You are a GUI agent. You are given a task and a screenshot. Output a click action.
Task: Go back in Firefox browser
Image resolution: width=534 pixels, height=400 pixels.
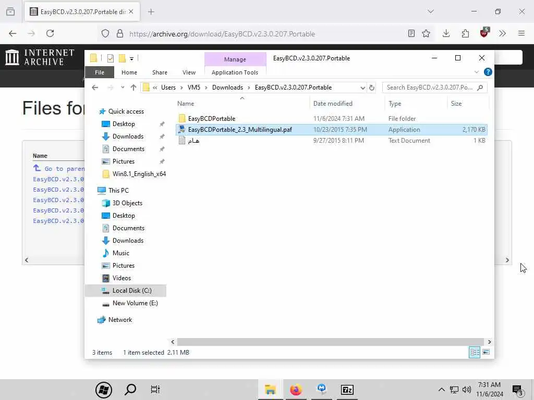tap(13, 33)
